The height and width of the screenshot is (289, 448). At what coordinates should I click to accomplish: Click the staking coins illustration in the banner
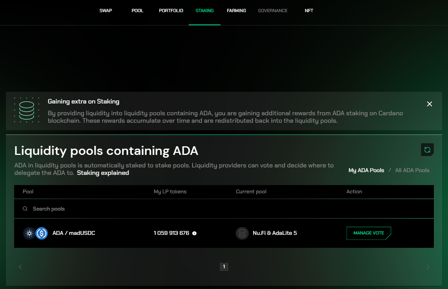pos(27,110)
